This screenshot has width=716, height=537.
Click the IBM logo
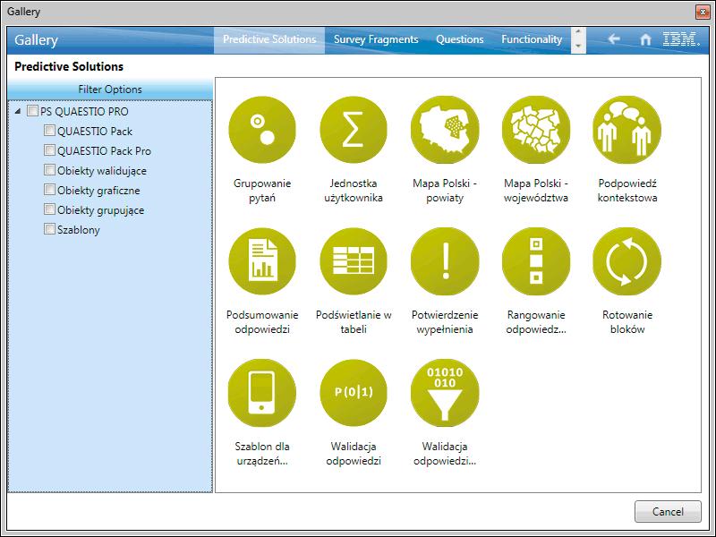pyautogui.click(x=681, y=39)
